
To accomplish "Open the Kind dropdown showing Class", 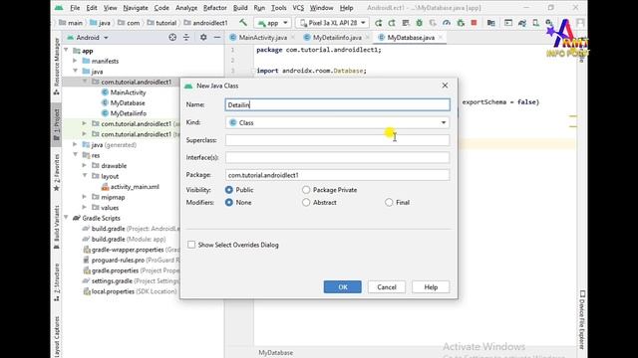I will tap(337, 122).
